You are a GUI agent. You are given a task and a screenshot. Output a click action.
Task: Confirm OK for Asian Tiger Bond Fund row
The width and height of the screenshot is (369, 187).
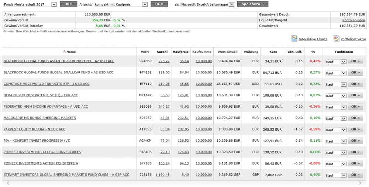point(355,61)
